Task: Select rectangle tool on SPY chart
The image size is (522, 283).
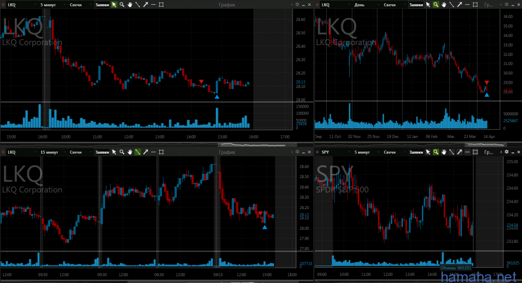Action: [x=475, y=152]
